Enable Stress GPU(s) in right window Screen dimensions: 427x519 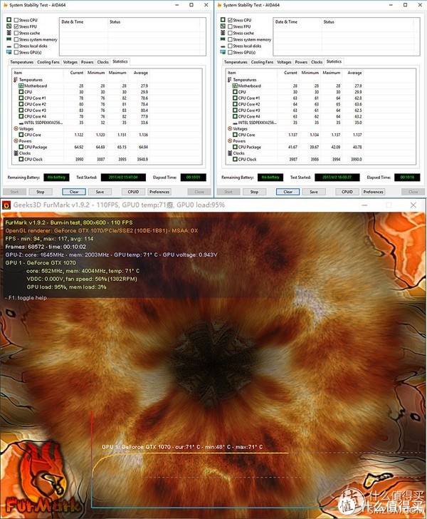point(230,52)
